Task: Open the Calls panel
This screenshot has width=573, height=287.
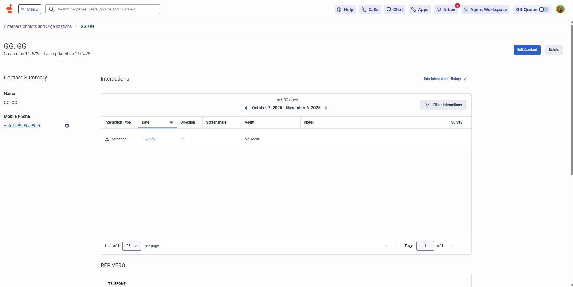Action: (x=370, y=10)
